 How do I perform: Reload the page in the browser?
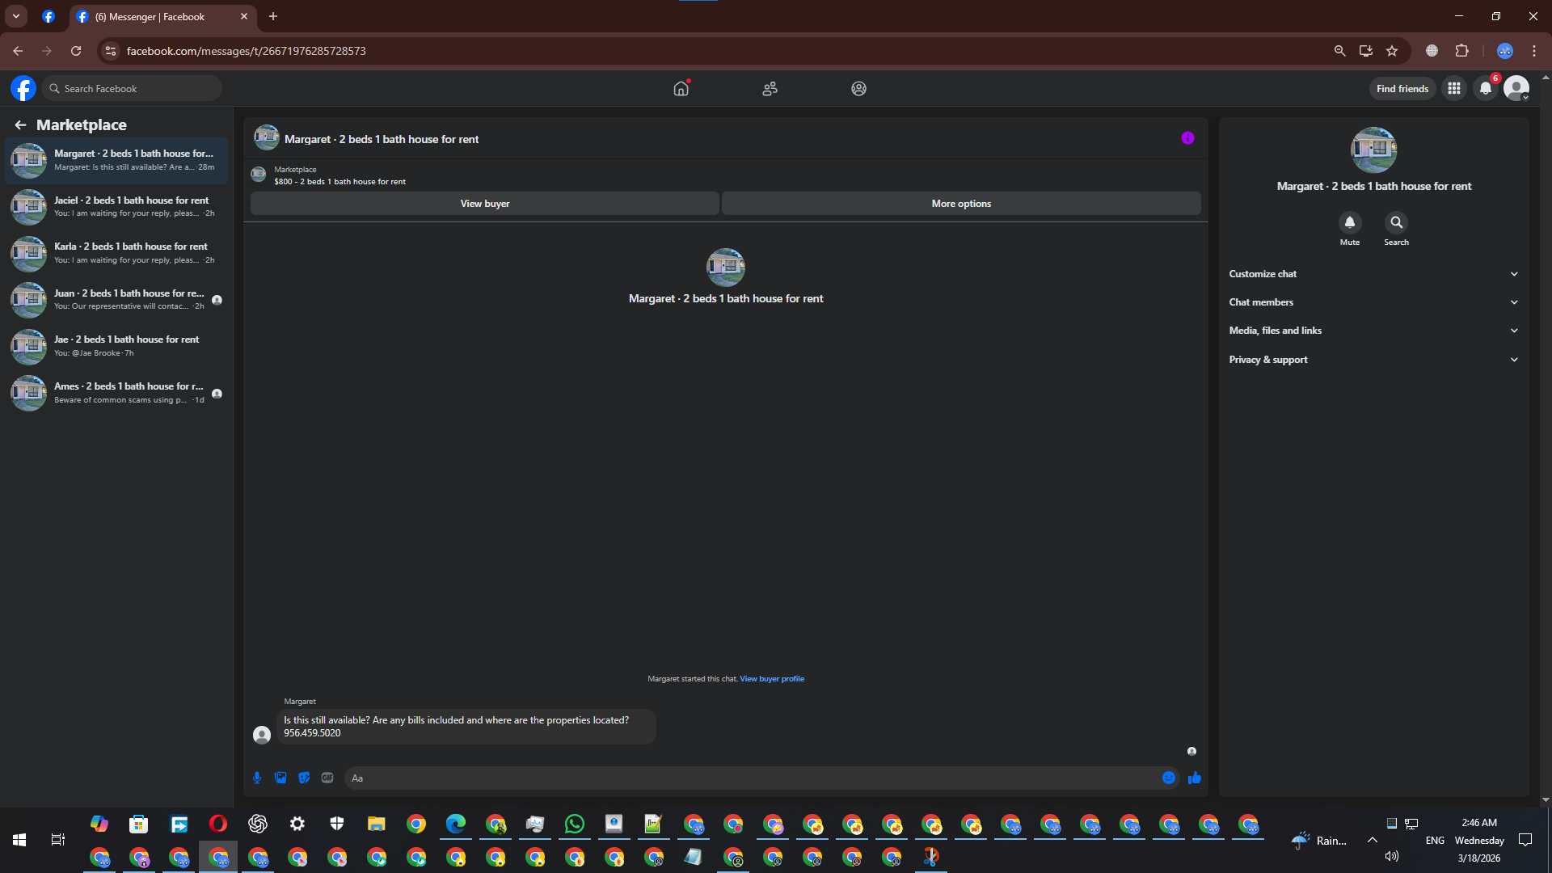[76, 51]
